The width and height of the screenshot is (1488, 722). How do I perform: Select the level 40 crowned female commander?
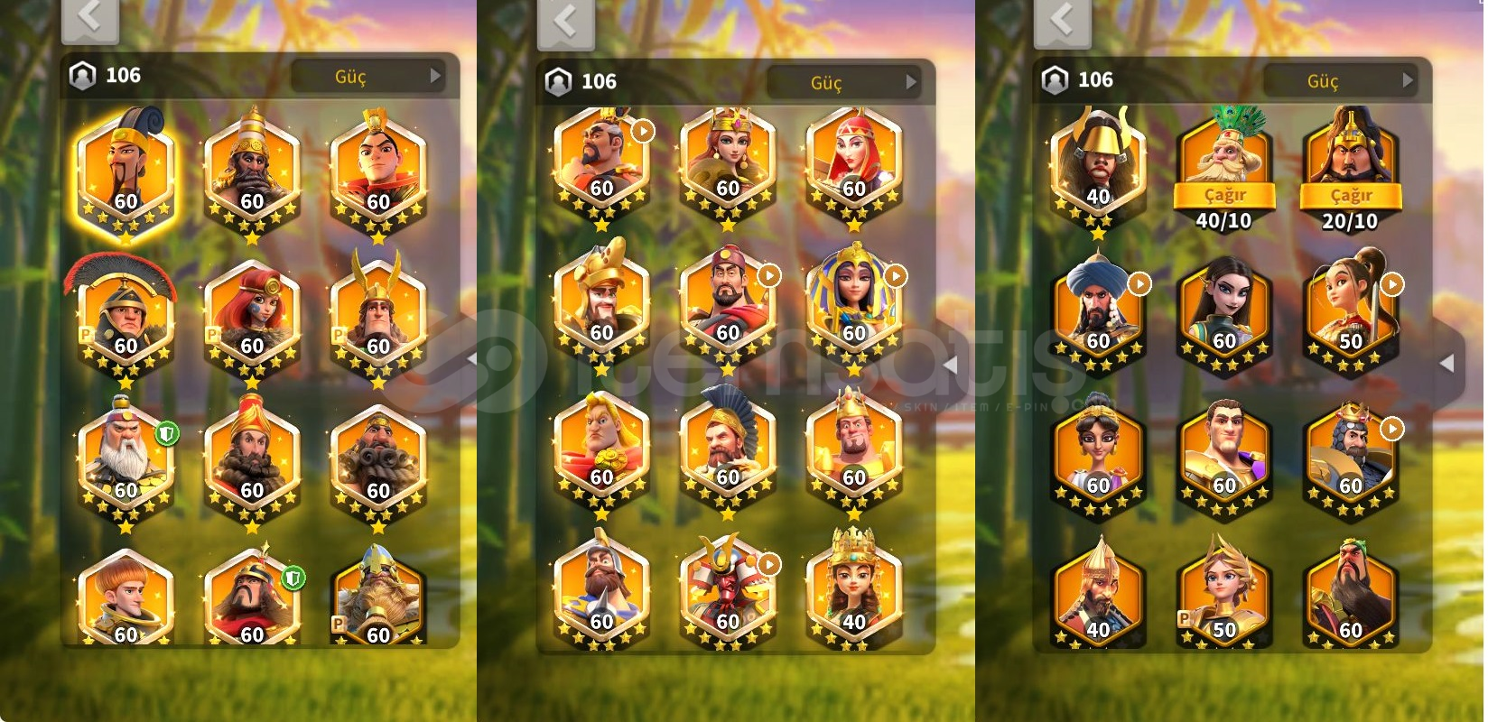(x=854, y=587)
